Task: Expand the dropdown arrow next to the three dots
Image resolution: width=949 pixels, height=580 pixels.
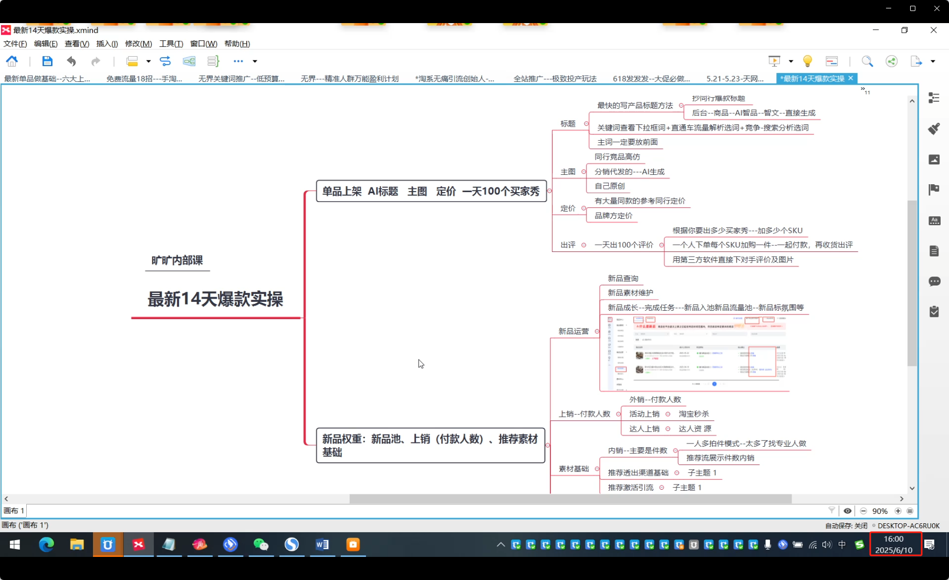Action: coord(255,61)
